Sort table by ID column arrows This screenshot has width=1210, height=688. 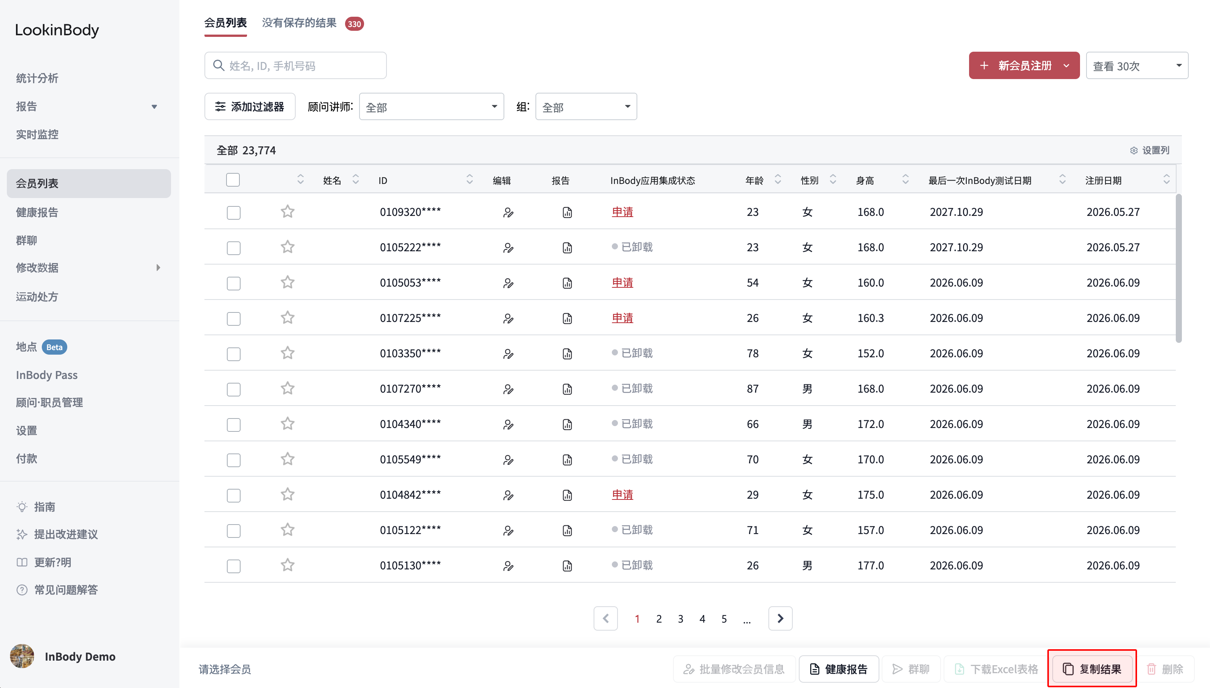(469, 179)
